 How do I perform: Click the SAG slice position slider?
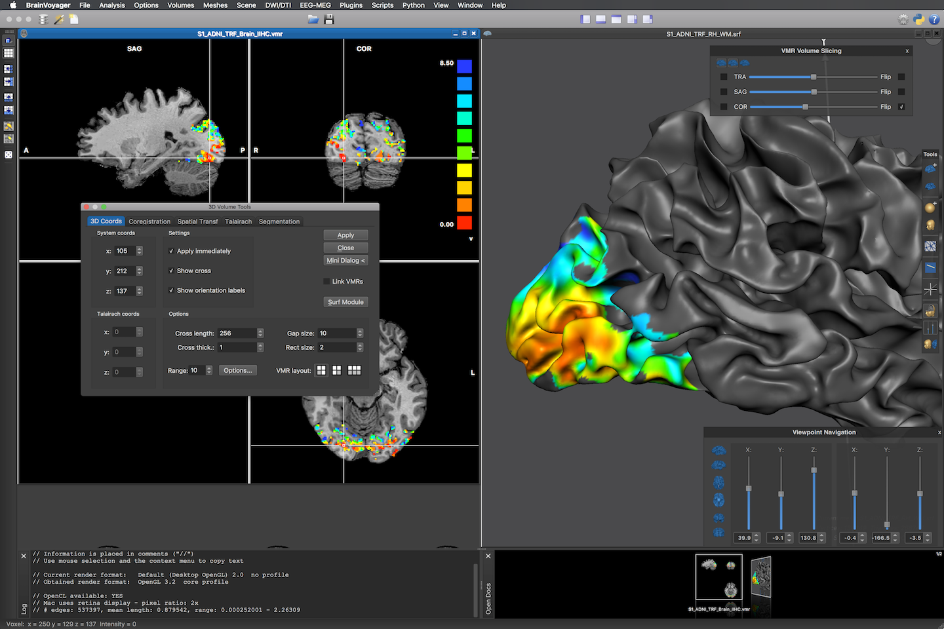(x=813, y=92)
